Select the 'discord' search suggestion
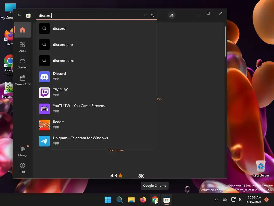The width and height of the screenshot is (274, 206). 96,28
